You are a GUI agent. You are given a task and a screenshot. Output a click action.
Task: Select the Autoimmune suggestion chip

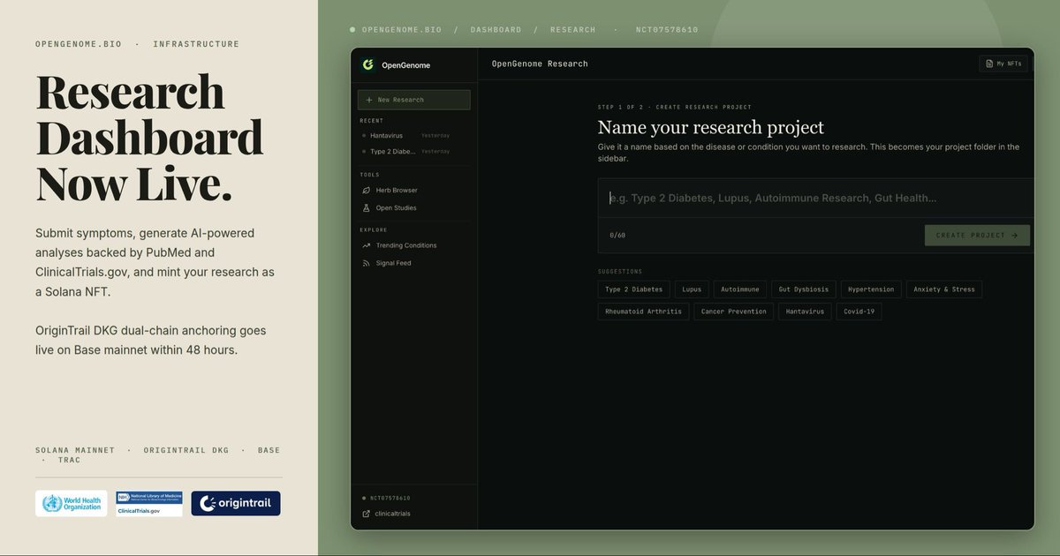coord(740,289)
